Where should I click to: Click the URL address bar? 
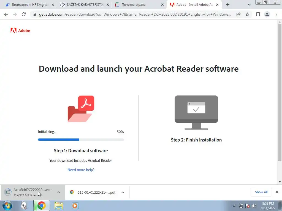[135, 14]
